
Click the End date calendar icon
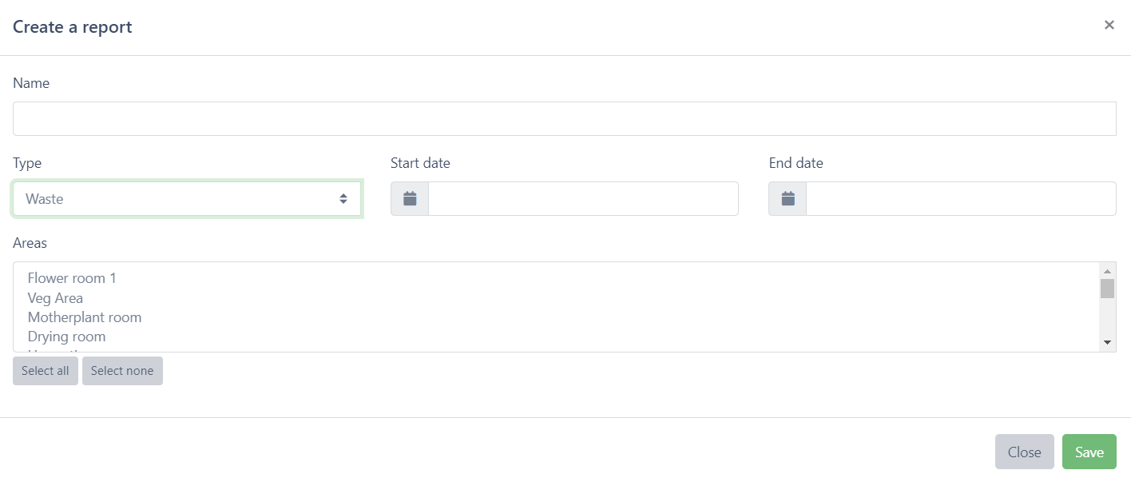[788, 199]
